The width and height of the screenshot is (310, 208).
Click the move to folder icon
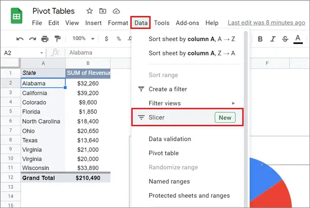coord(103,11)
